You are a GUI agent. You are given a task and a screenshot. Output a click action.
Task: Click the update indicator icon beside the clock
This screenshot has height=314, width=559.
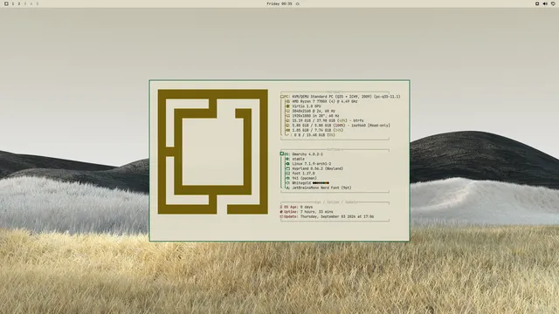(298, 3)
